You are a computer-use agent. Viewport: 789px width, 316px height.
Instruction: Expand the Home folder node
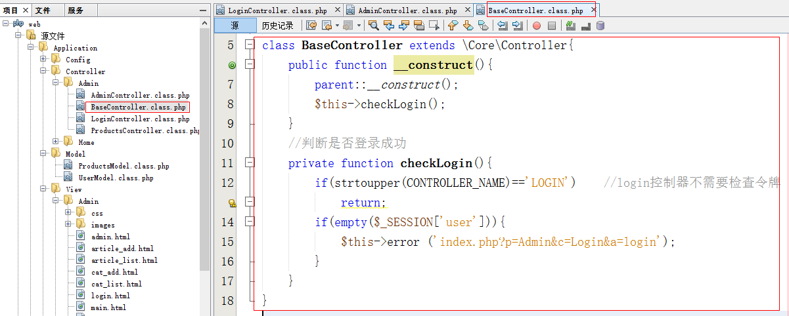56,142
